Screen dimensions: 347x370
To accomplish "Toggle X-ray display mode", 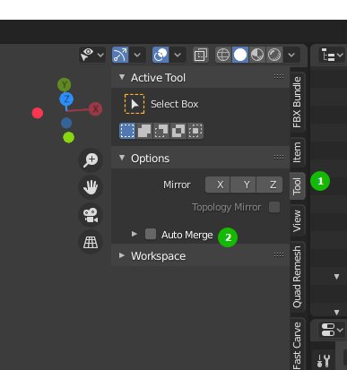I will 200,55.
